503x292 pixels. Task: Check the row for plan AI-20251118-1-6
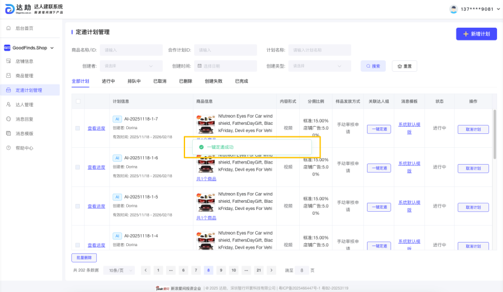[x=77, y=167]
